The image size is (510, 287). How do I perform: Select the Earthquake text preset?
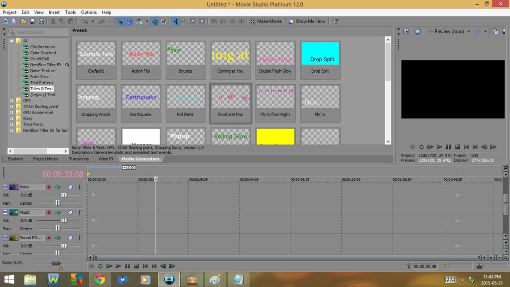(x=141, y=103)
